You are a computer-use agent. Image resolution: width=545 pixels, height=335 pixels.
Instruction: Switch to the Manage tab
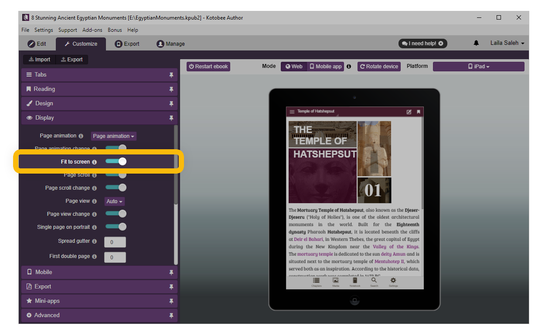point(171,44)
